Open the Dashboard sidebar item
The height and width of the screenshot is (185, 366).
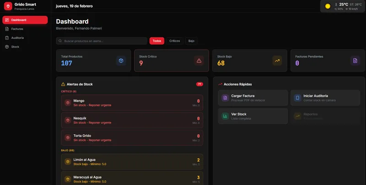(25, 20)
